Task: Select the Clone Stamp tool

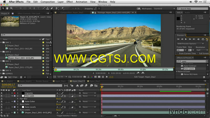Action: coord(48,8)
